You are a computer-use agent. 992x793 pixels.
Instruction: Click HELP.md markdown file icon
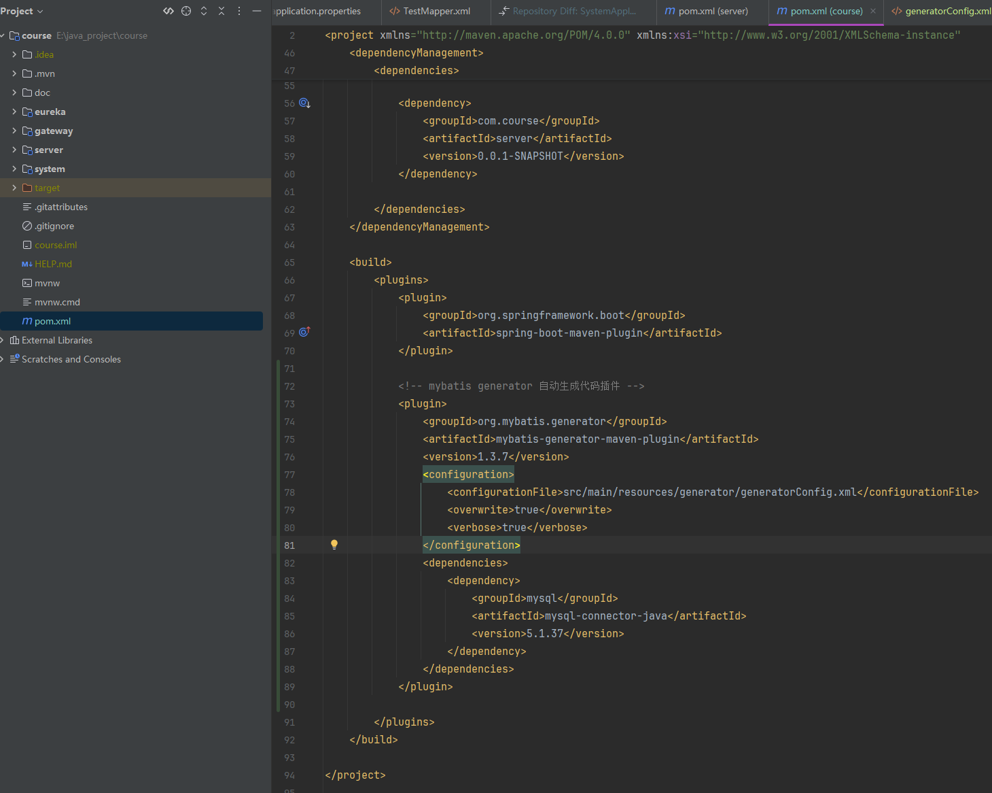tap(27, 264)
